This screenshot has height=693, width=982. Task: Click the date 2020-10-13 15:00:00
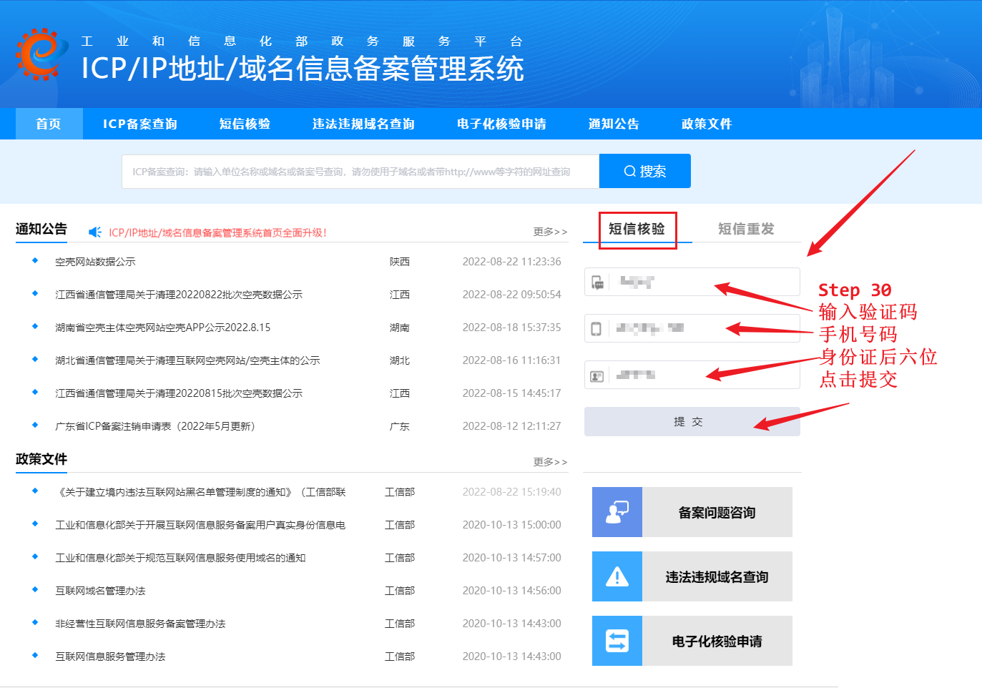click(x=512, y=525)
